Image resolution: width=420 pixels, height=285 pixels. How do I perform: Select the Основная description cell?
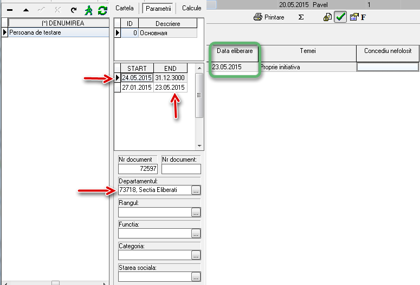167,33
